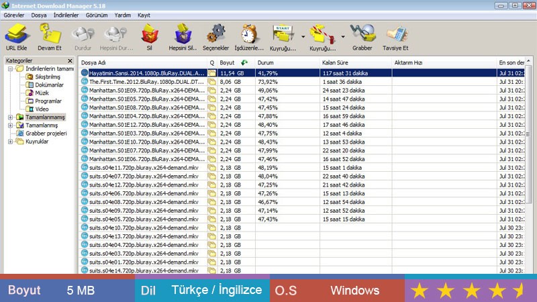Sort by the Aktarım Hızı column header
537x302 pixels.
[x=444, y=62]
